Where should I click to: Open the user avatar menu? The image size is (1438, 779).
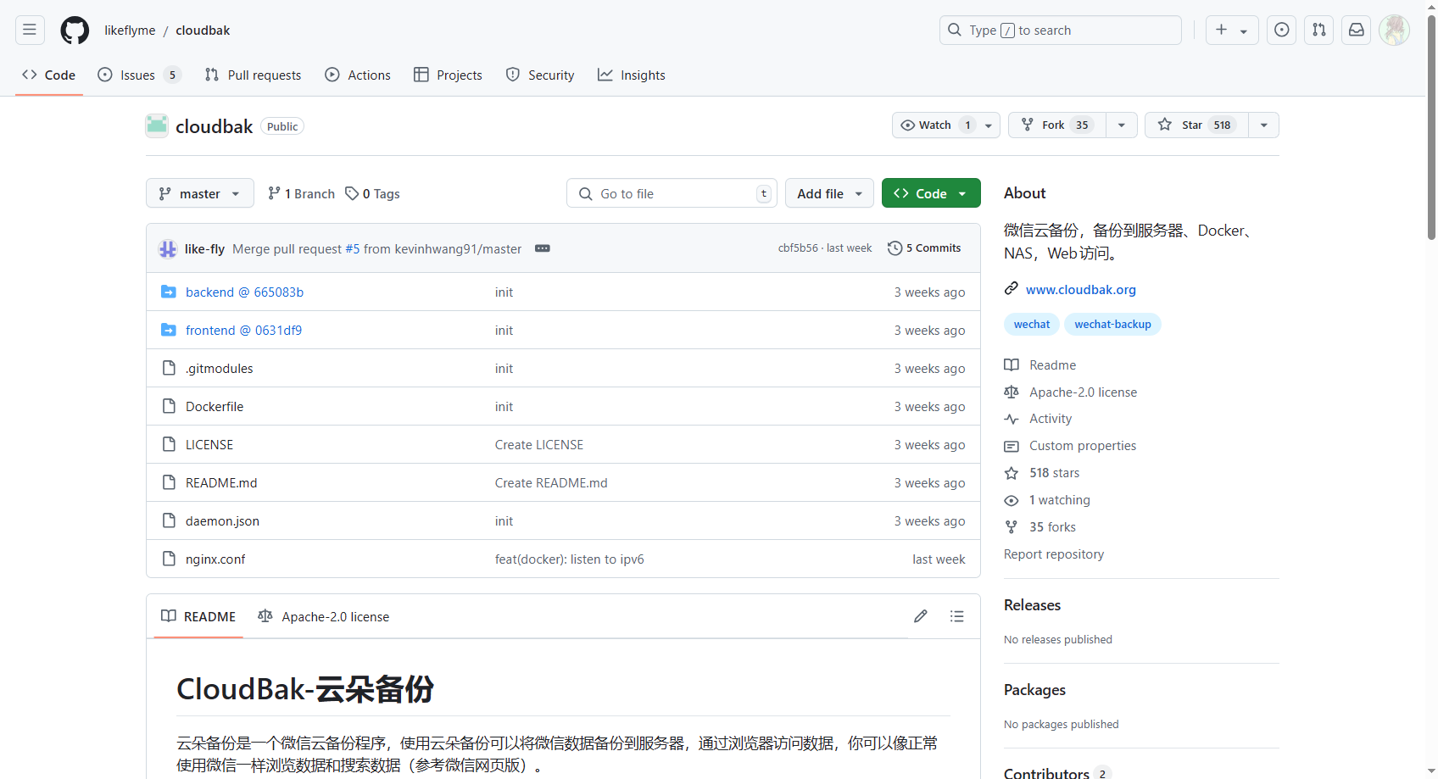pos(1394,30)
